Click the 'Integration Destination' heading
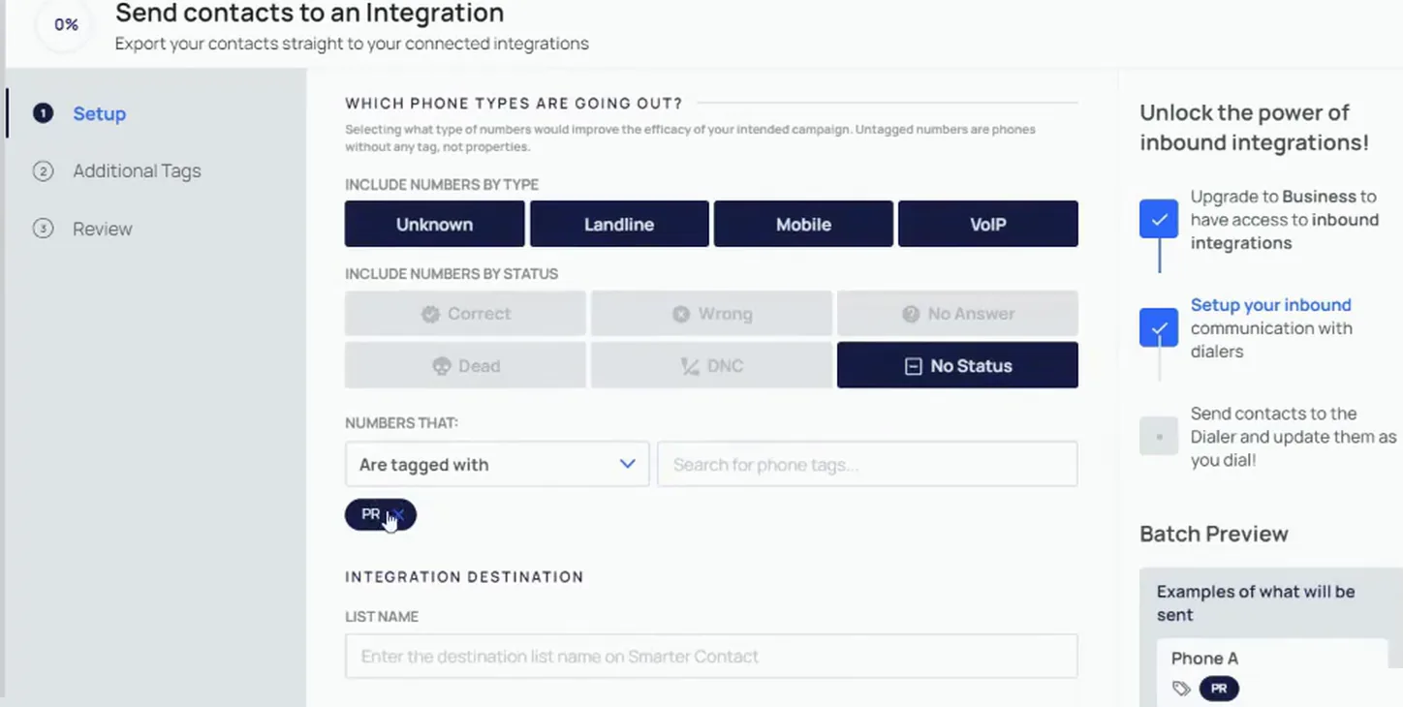The width and height of the screenshot is (1403, 707). [464, 577]
